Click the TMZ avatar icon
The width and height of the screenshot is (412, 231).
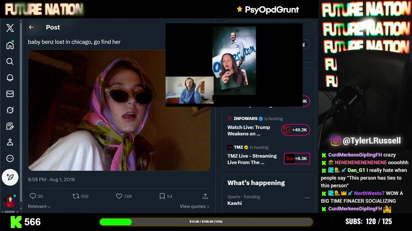point(230,147)
